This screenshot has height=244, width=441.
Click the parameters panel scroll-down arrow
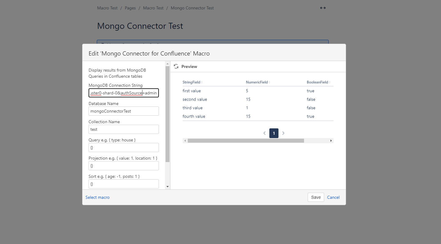167,187
